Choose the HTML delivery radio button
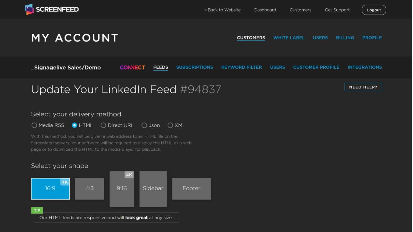Viewport: 413px width, 232px height. [74, 125]
